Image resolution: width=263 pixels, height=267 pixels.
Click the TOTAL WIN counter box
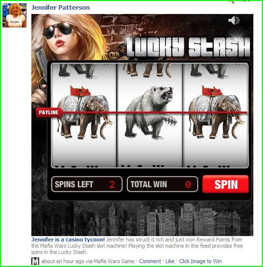click(x=163, y=184)
